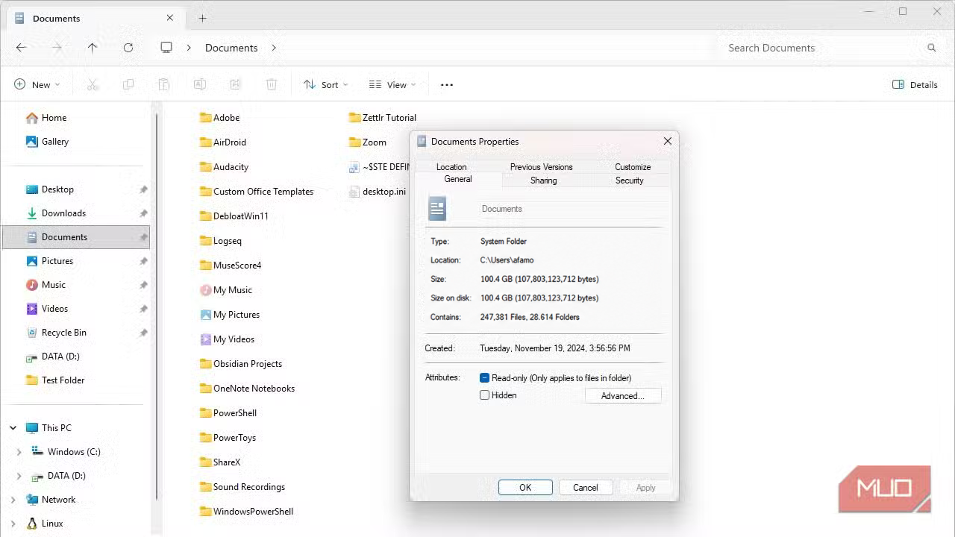Click the navigation pane scrollbar
Viewport: 955px width, 537px height.
(157, 306)
